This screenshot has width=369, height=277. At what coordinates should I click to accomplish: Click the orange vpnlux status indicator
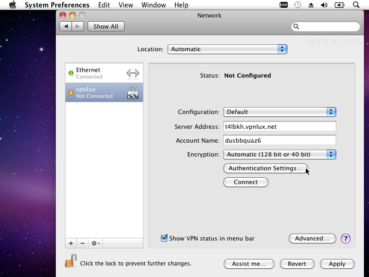click(71, 92)
